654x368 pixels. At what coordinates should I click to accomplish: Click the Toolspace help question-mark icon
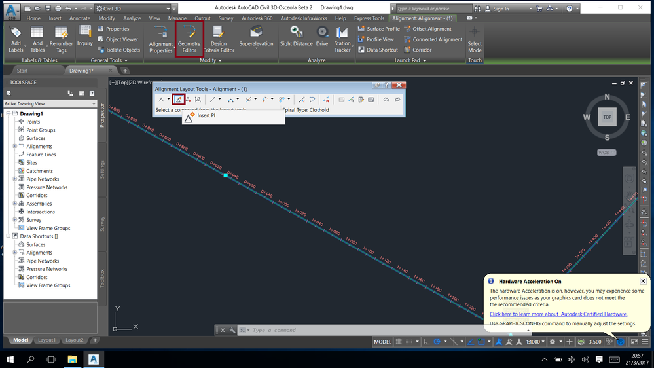click(x=92, y=94)
